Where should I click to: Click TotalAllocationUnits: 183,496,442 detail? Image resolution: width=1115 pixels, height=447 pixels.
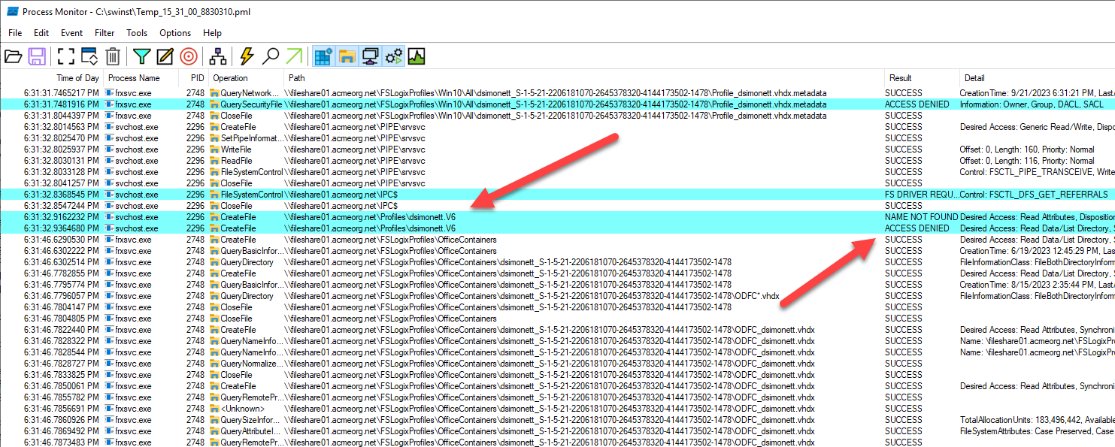[1038, 420]
